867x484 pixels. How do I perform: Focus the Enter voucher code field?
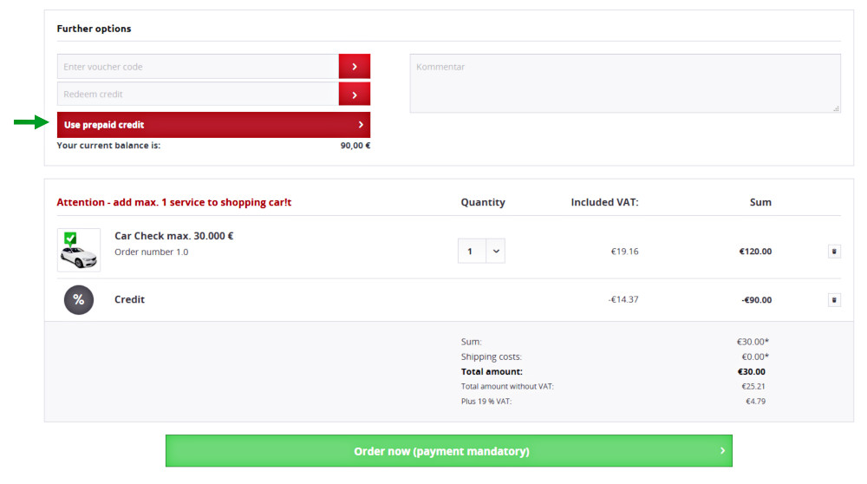[x=198, y=67]
